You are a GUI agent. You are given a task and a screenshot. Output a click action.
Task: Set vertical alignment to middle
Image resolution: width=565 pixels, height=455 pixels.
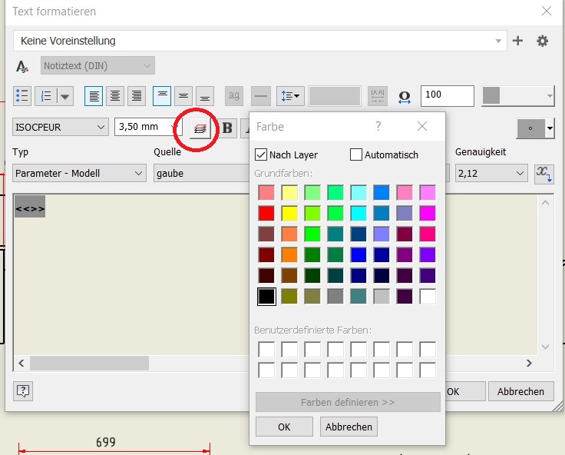183,96
